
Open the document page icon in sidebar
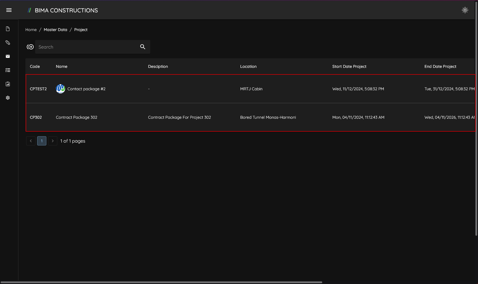tap(8, 29)
